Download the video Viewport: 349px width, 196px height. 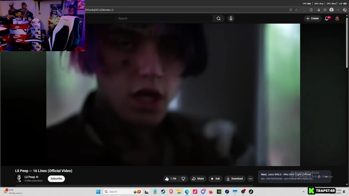pyautogui.click(x=234, y=179)
